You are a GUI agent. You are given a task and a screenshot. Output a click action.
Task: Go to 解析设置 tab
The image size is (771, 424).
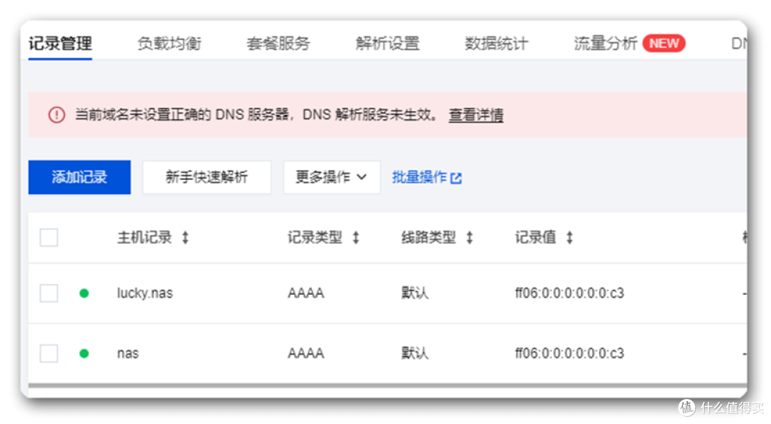[388, 44]
